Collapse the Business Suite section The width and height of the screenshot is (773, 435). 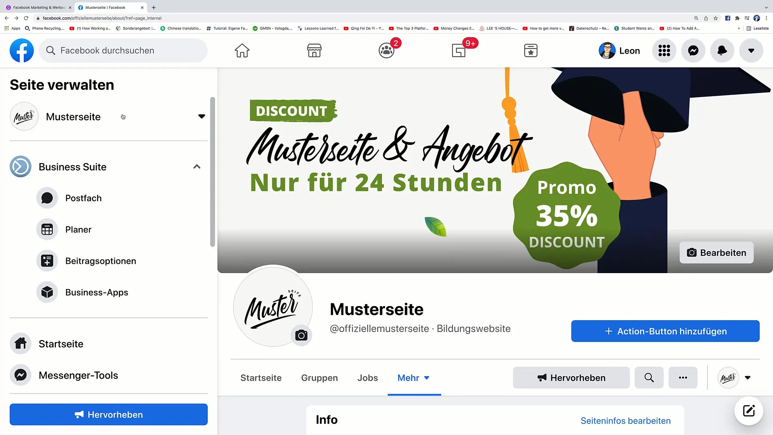[x=196, y=167]
